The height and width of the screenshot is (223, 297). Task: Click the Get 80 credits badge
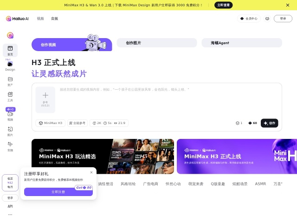(x=84, y=188)
